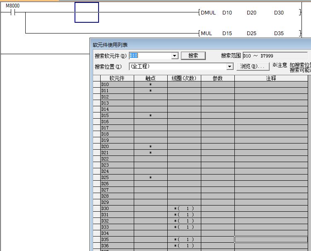The image size is (311, 251).
Task: Select the MUL instruction on second rung
Action: 206,33
